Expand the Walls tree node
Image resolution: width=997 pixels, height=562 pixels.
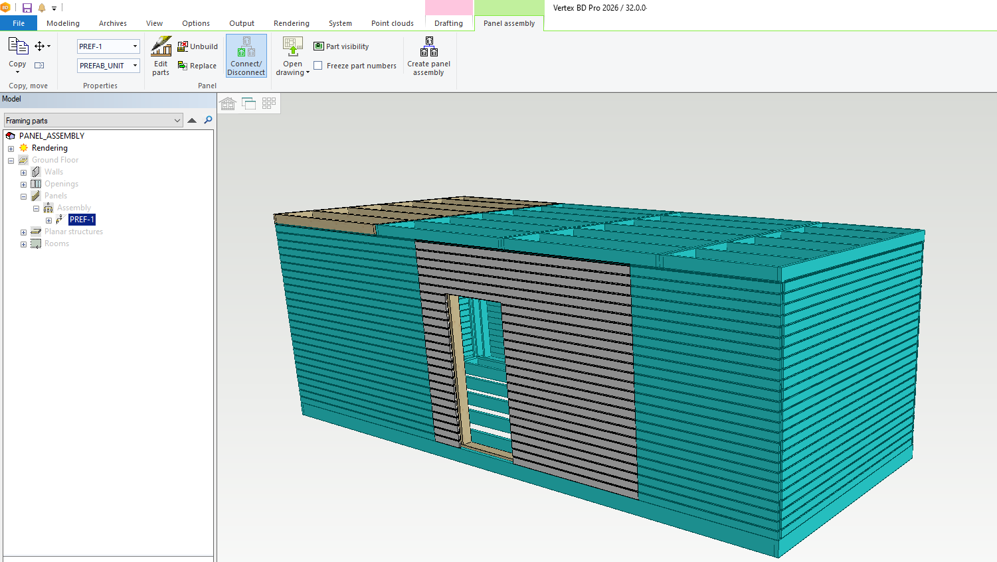click(x=23, y=173)
